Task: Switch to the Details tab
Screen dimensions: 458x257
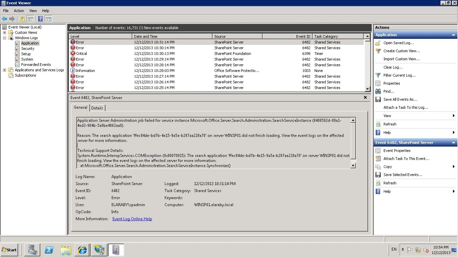Action: [97, 108]
